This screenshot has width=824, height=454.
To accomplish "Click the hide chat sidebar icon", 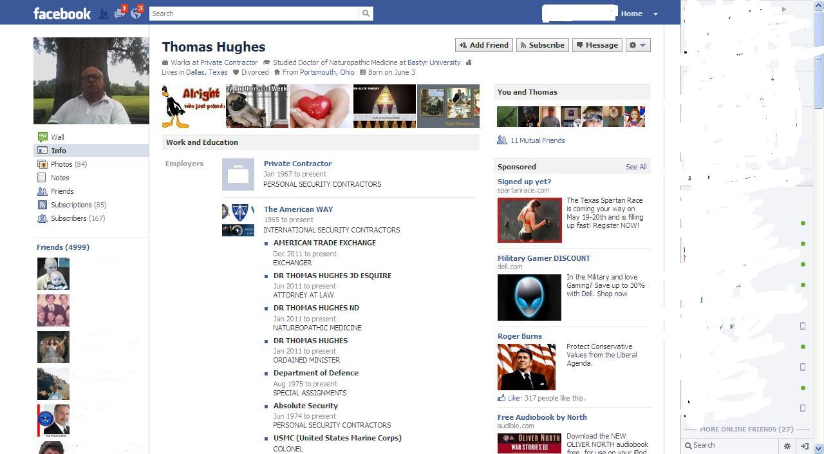I will [805, 445].
